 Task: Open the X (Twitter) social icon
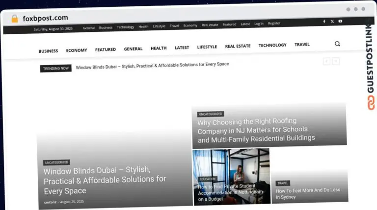[332, 22]
